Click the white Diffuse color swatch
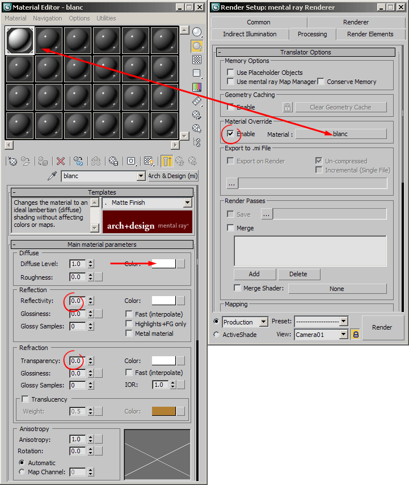 tap(163, 264)
